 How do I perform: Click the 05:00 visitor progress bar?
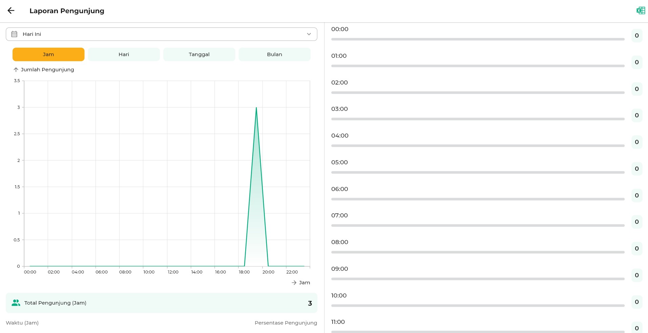(x=478, y=172)
